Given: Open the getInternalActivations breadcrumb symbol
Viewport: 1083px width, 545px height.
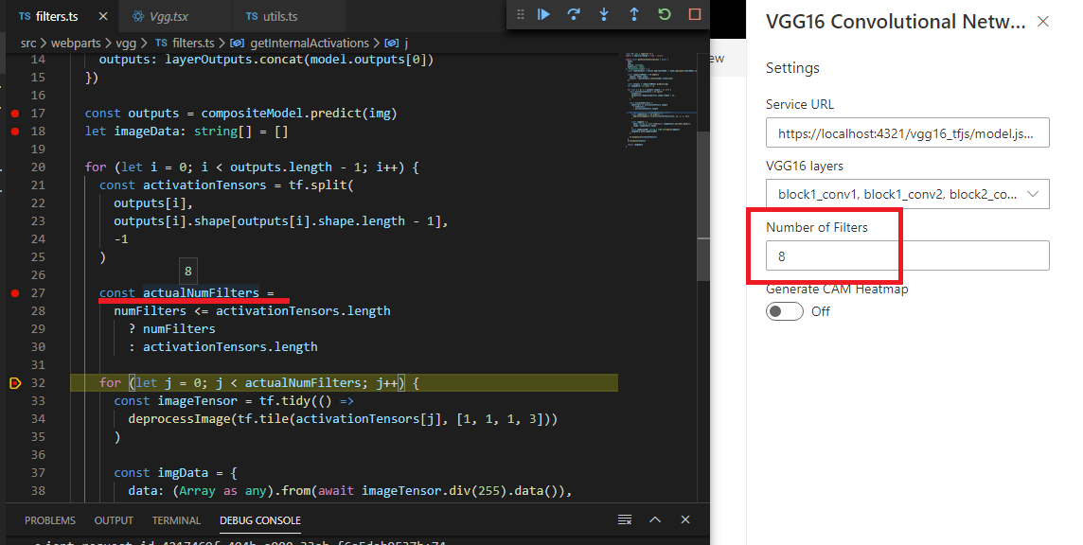Looking at the screenshot, I should coord(300,43).
